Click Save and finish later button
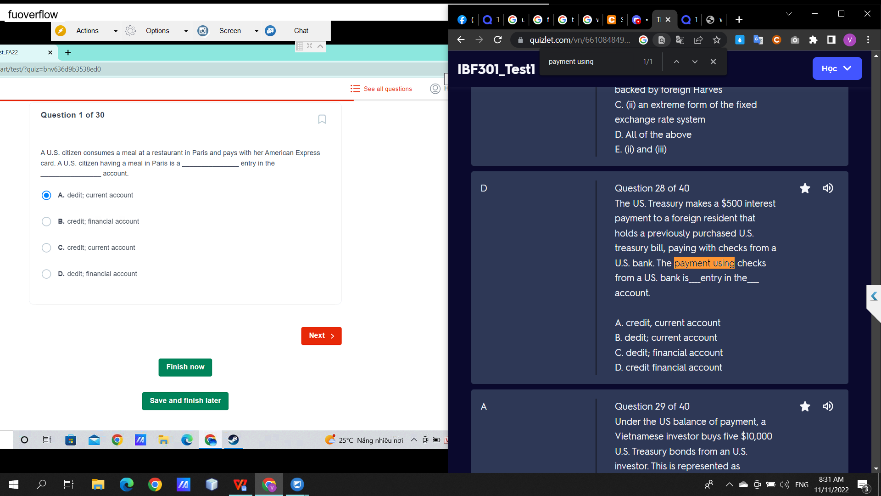The width and height of the screenshot is (881, 496). click(x=185, y=401)
